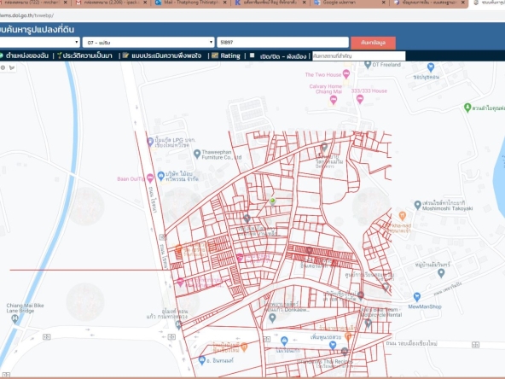Toggle the เปิด/ปิด - ผังเมือง checkbox
This screenshot has width=505, height=379.
[x=252, y=55]
